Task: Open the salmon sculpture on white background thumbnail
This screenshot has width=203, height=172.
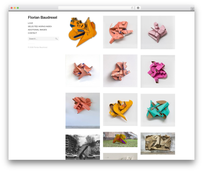Action: pos(83,71)
